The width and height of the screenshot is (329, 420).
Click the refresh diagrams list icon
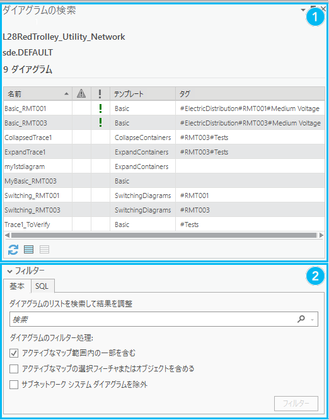coord(13,250)
